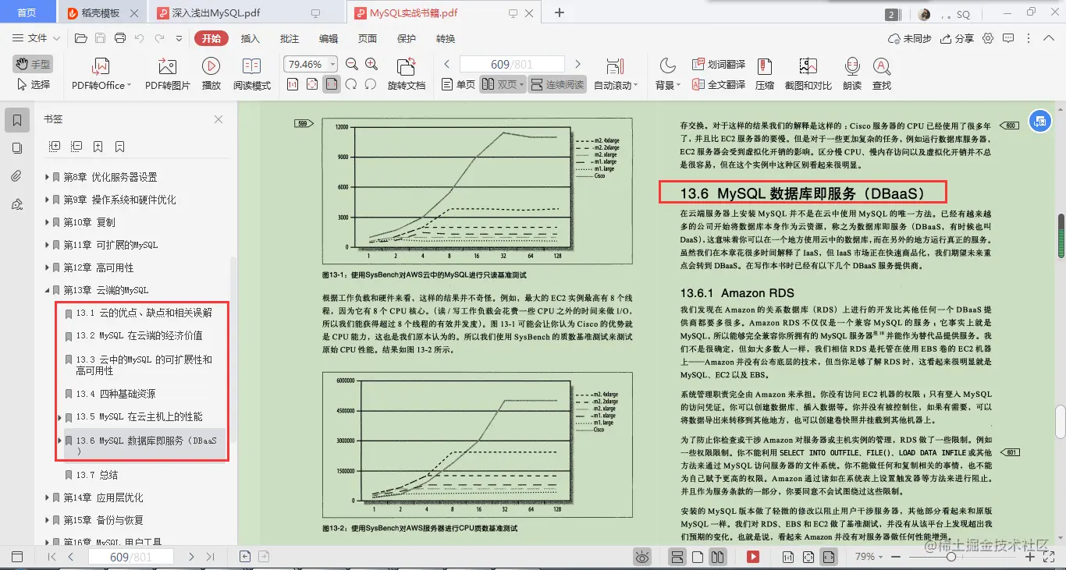This screenshot has height=570, width=1066.
Task: Open the 文件 menu dropdown
Action: point(36,38)
